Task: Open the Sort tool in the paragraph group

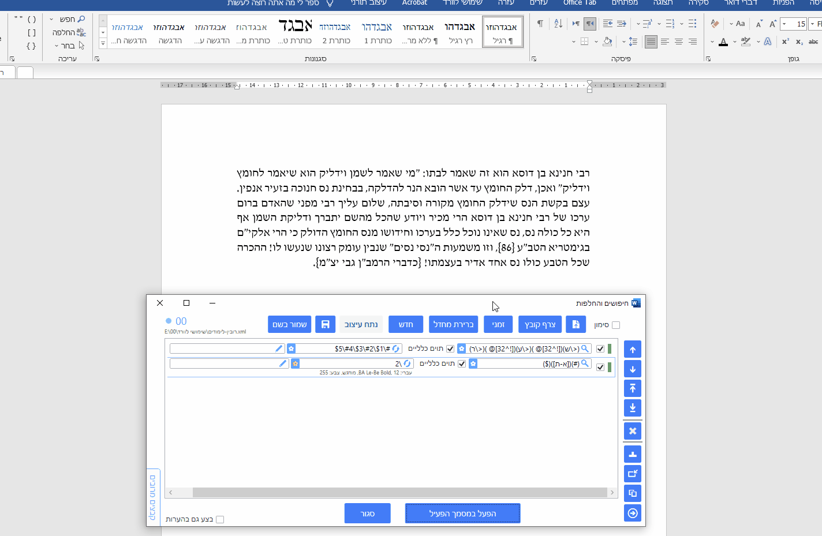Action: [x=558, y=24]
